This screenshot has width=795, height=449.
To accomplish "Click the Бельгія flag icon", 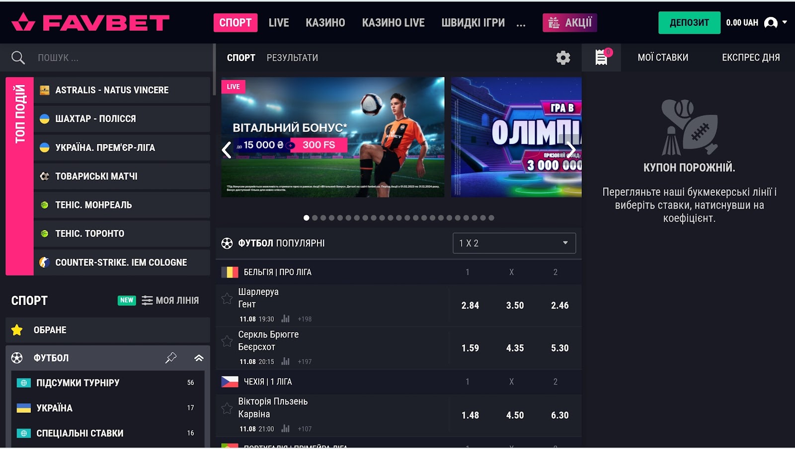I will tap(230, 272).
